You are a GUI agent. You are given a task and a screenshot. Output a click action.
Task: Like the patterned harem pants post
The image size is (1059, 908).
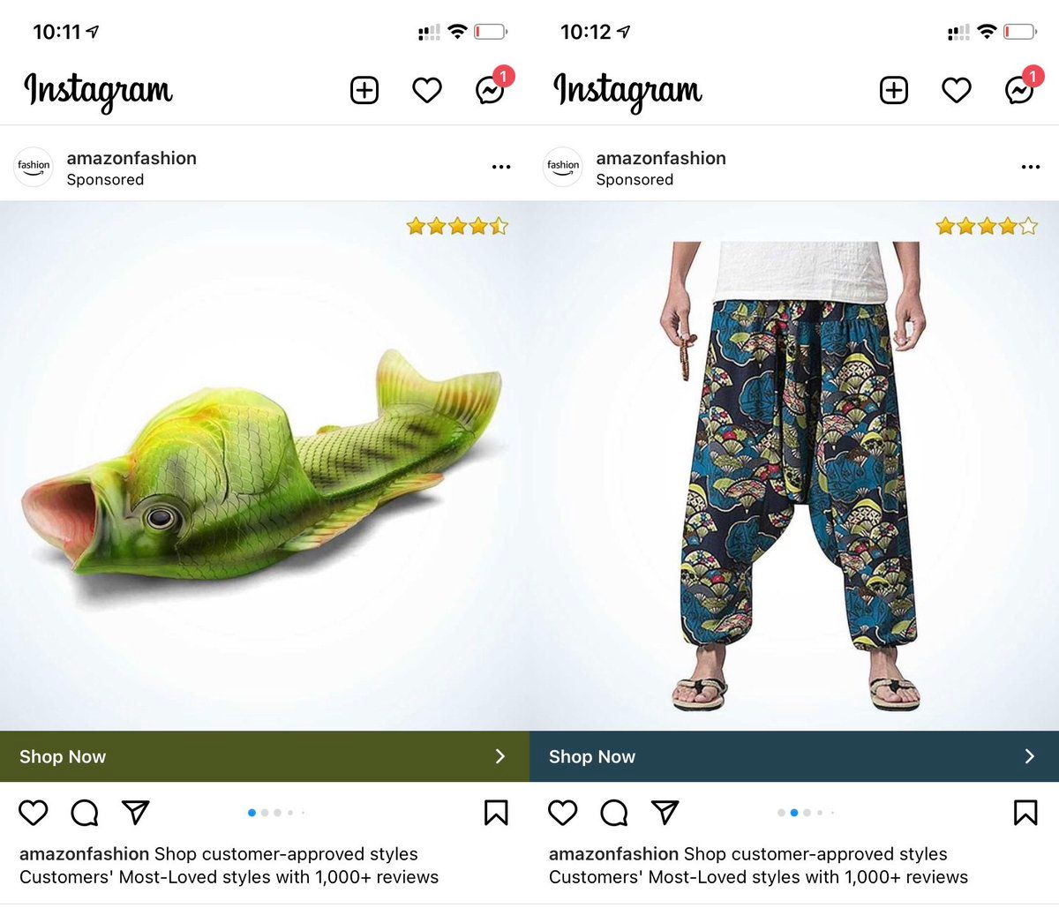[563, 812]
